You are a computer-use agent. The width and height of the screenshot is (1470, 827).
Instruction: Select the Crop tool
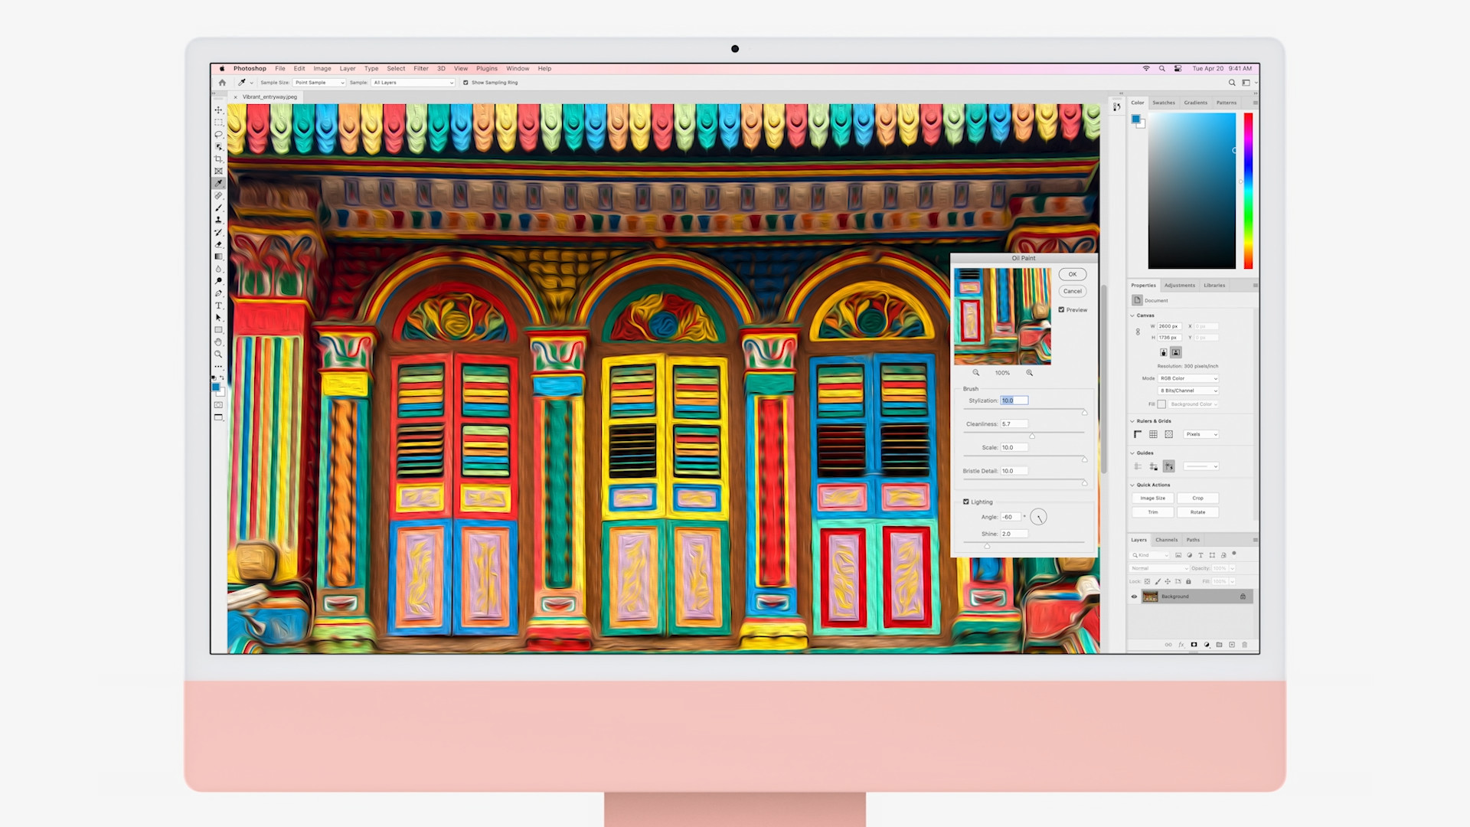(x=218, y=159)
